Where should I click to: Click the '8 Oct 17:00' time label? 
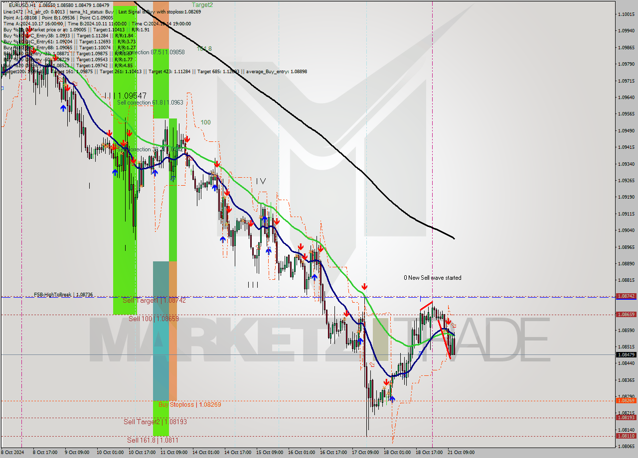[44, 453]
